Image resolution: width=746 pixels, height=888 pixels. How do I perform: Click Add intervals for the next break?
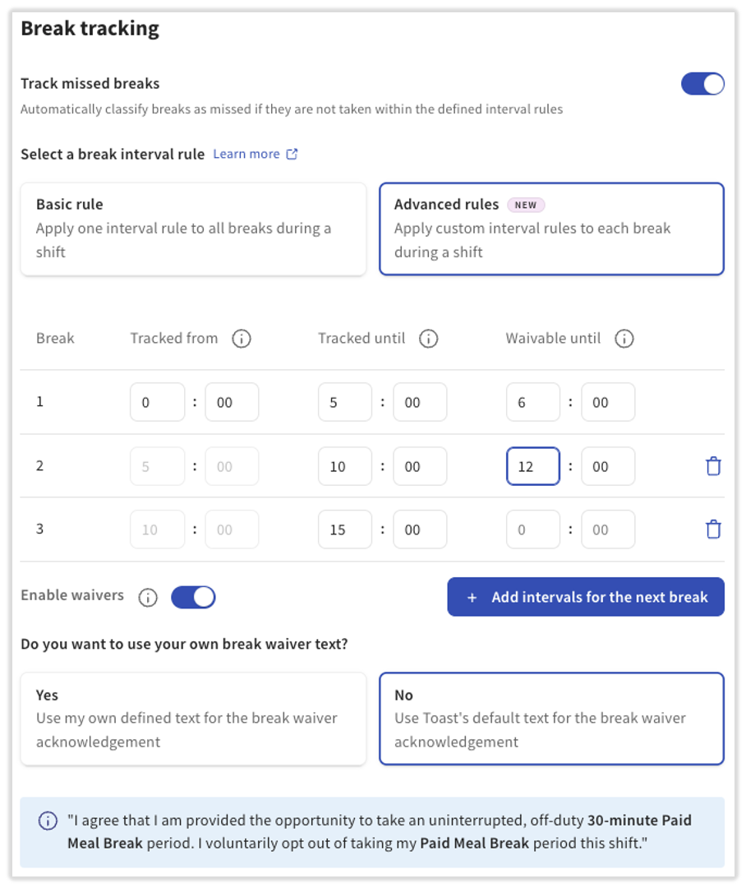point(586,597)
